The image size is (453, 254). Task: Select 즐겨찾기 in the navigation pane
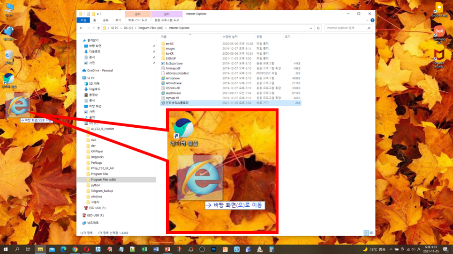[x=93, y=40]
